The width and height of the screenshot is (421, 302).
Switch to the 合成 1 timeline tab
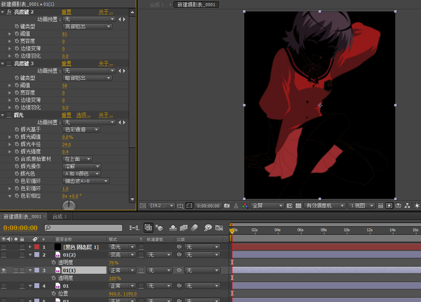click(60, 216)
